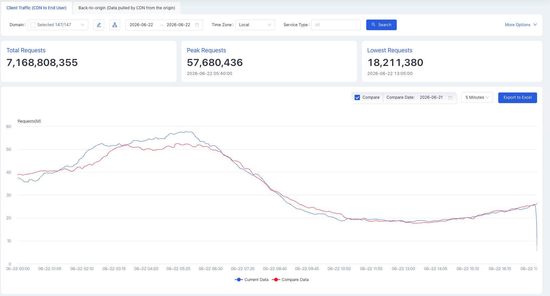This screenshot has height=296, width=550.
Task: Click the pencil edit icon beside Domain
Action: click(x=99, y=25)
